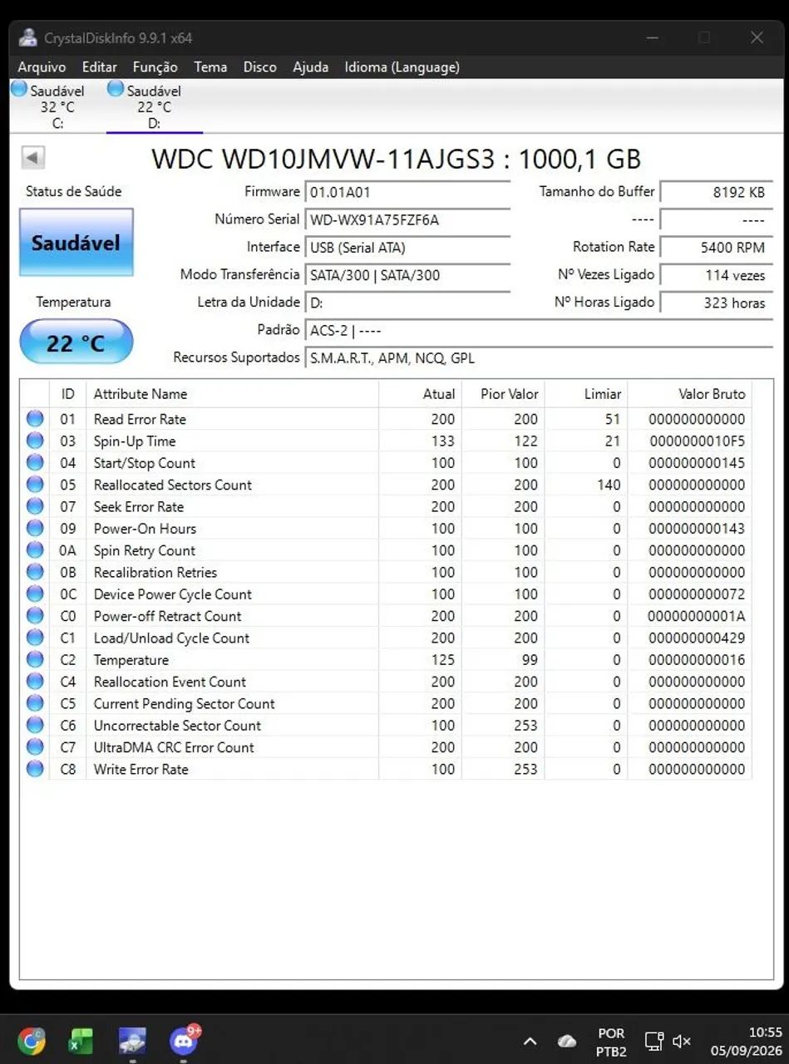Click the Pior Valor column header
The image size is (789, 1064).
(x=502, y=394)
